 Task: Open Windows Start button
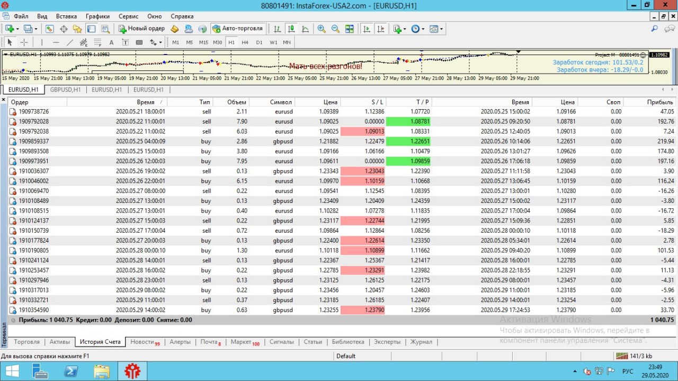click(12, 371)
